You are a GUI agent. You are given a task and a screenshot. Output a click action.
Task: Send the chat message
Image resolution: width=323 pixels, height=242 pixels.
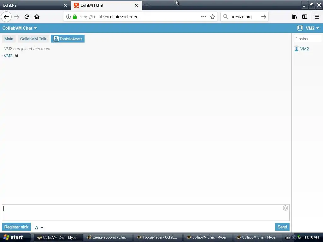(282, 227)
